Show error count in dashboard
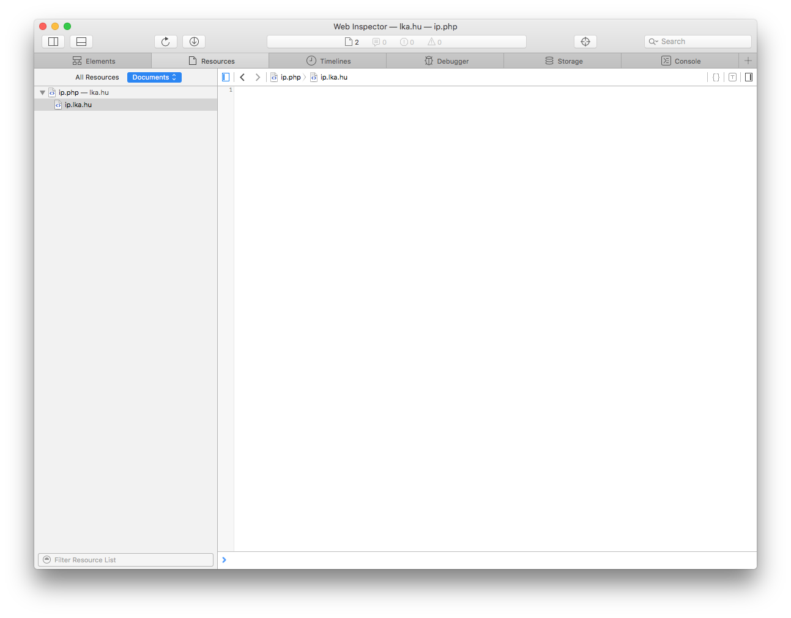791x618 pixels. pyautogui.click(x=407, y=42)
